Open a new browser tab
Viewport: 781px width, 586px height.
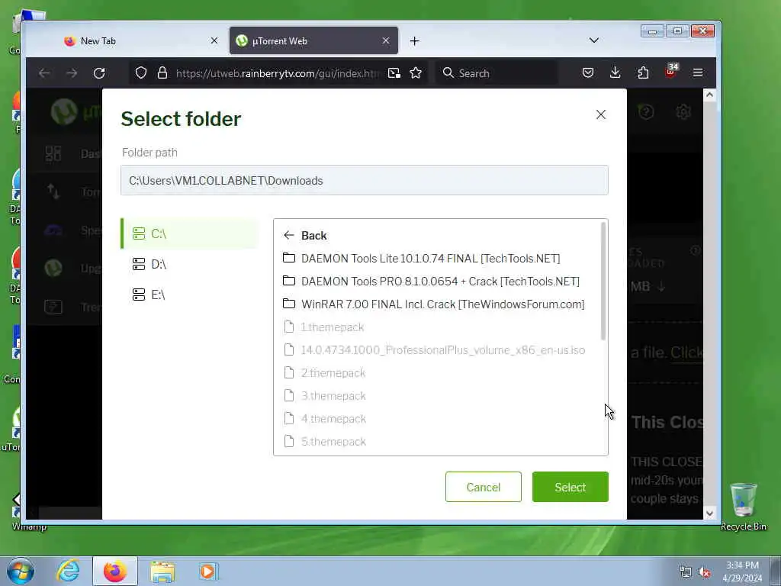point(414,41)
